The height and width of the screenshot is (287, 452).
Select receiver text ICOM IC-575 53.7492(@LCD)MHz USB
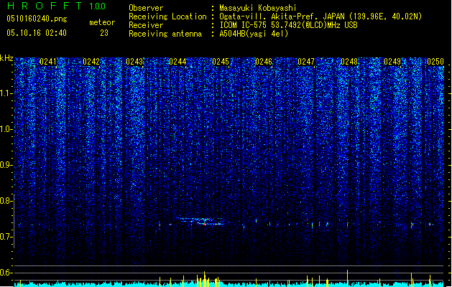coord(288,25)
